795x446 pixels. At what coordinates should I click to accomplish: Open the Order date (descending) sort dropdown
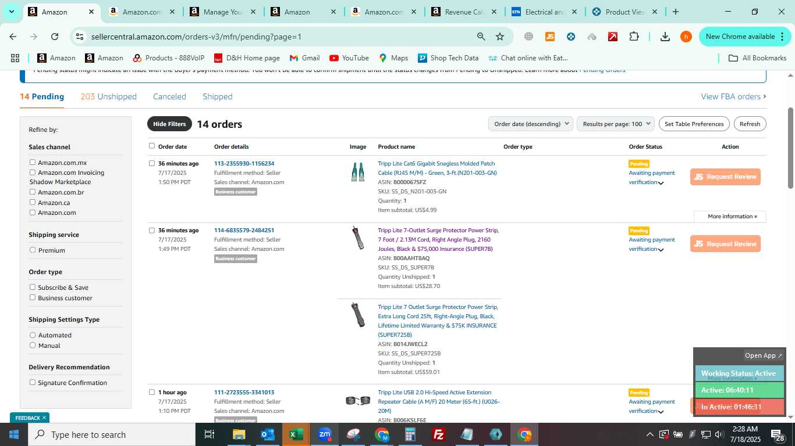click(530, 124)
